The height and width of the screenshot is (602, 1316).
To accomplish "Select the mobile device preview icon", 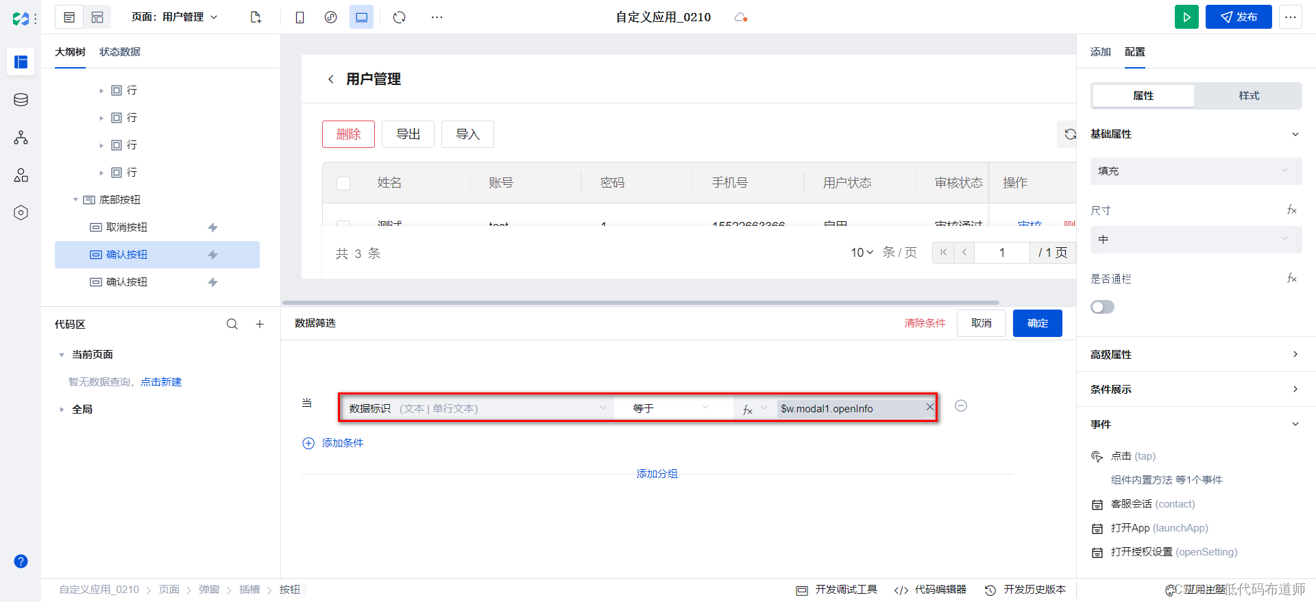I will click(300, 17).
